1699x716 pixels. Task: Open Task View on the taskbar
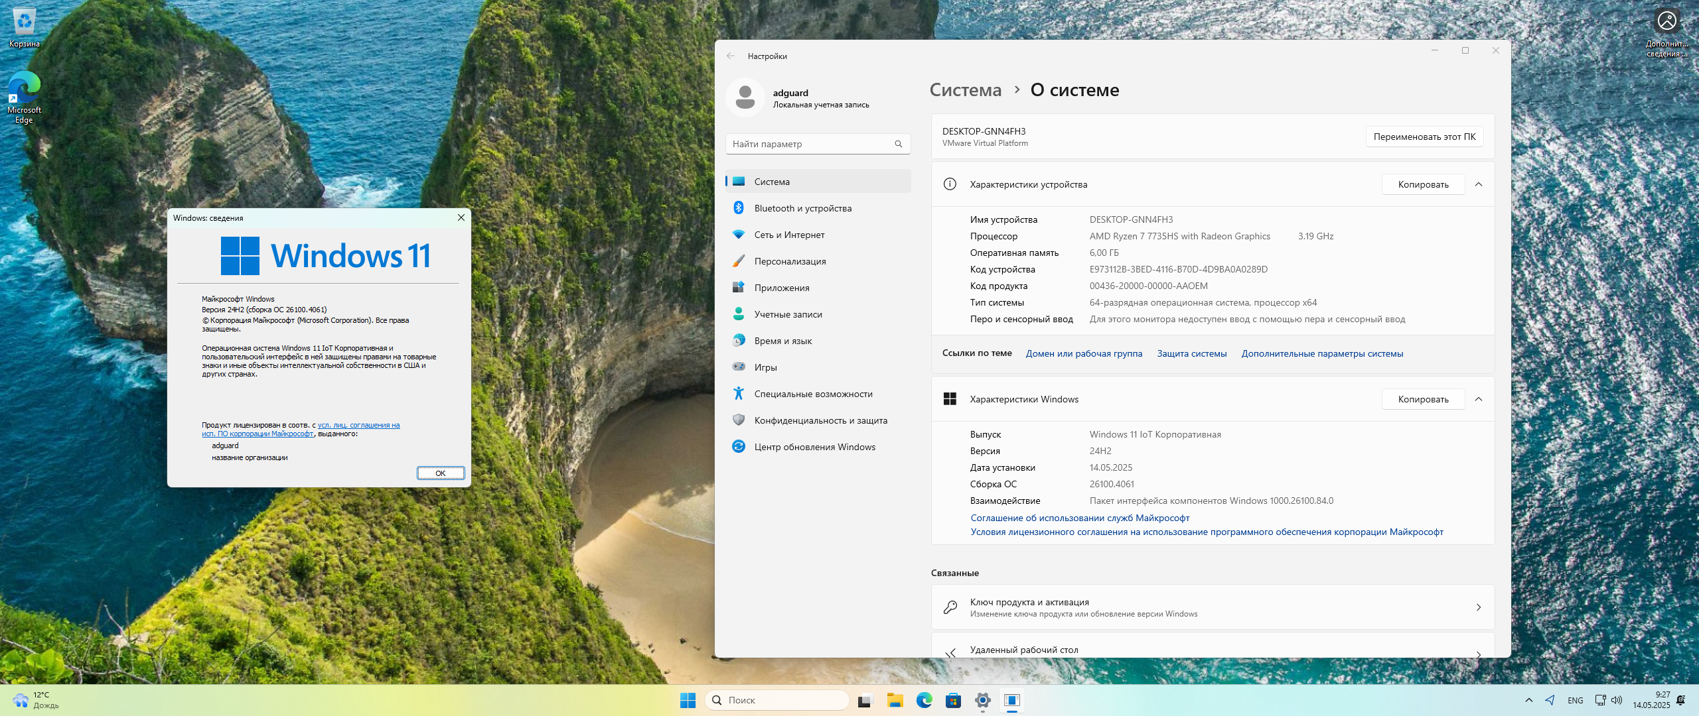[865, 700]
